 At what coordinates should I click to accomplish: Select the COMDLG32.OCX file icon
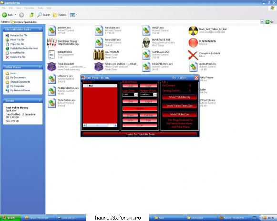pyautogui.click(x=146, y=55)
